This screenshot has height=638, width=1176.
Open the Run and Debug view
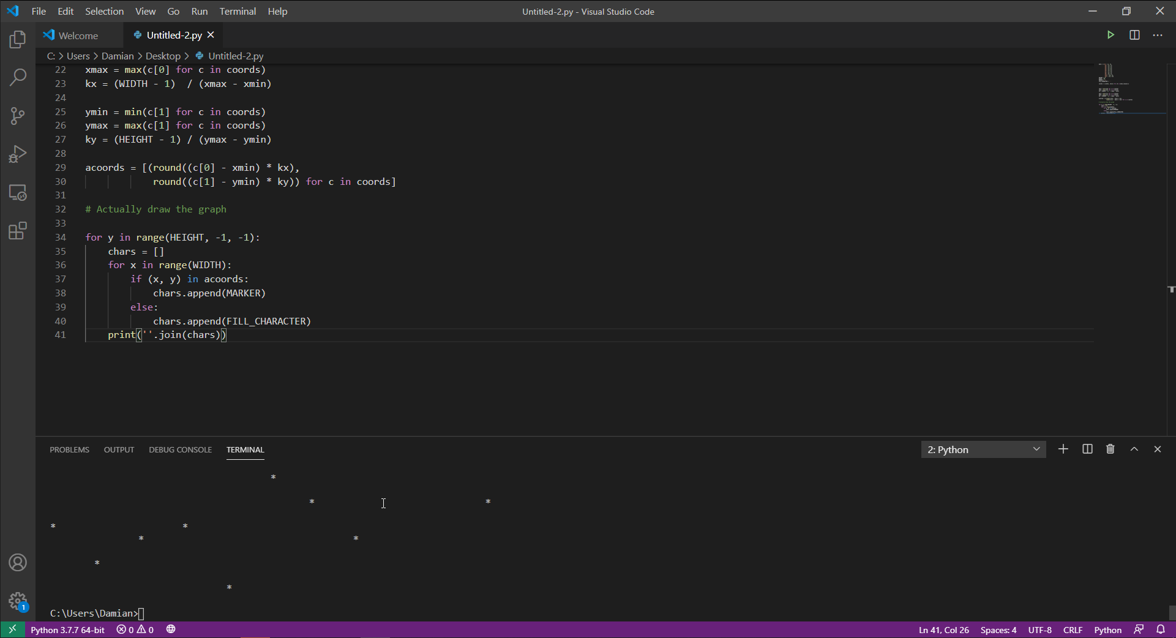pos(18,154)
